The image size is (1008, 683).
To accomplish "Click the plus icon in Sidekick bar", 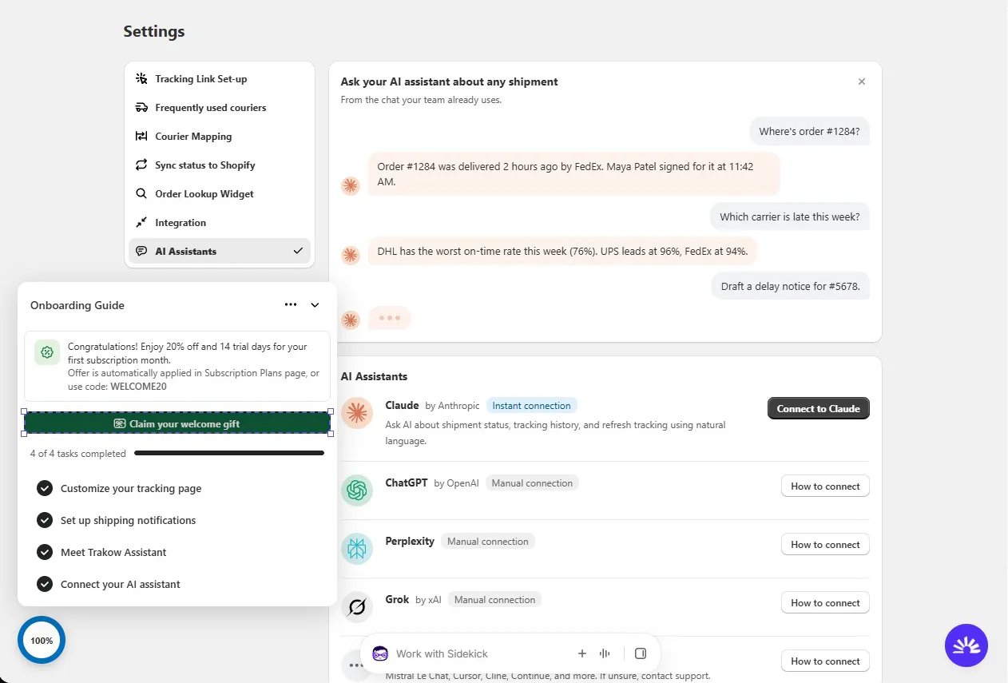I will click(x=582, y=653).
